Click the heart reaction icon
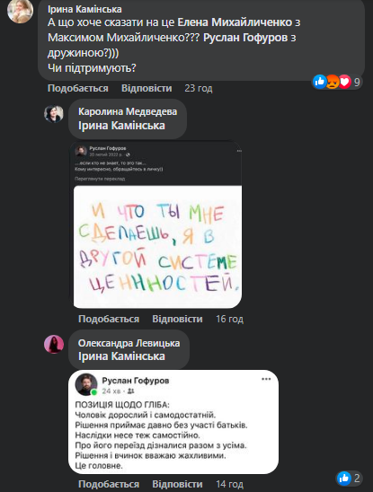The height and width of the screenshot is (492, 373). (x=345, y=83)
